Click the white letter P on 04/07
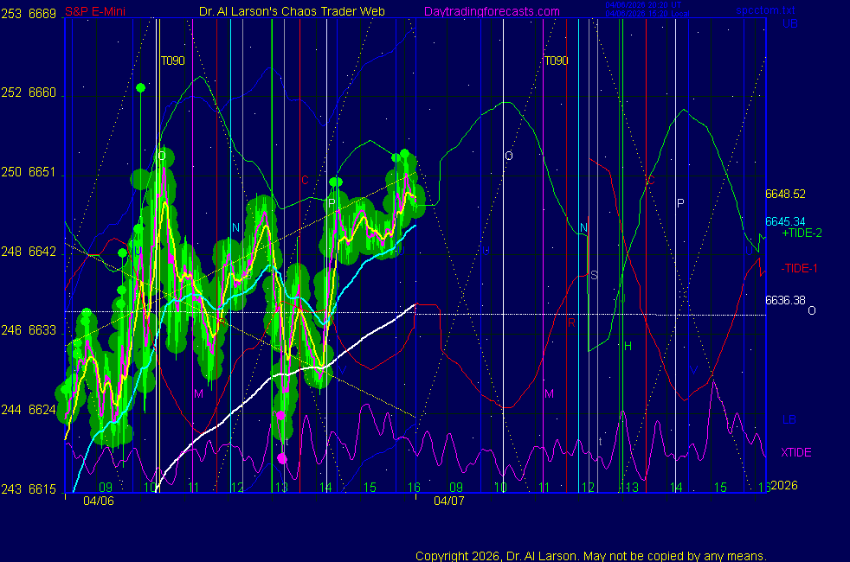 click(x=680, y=203)
